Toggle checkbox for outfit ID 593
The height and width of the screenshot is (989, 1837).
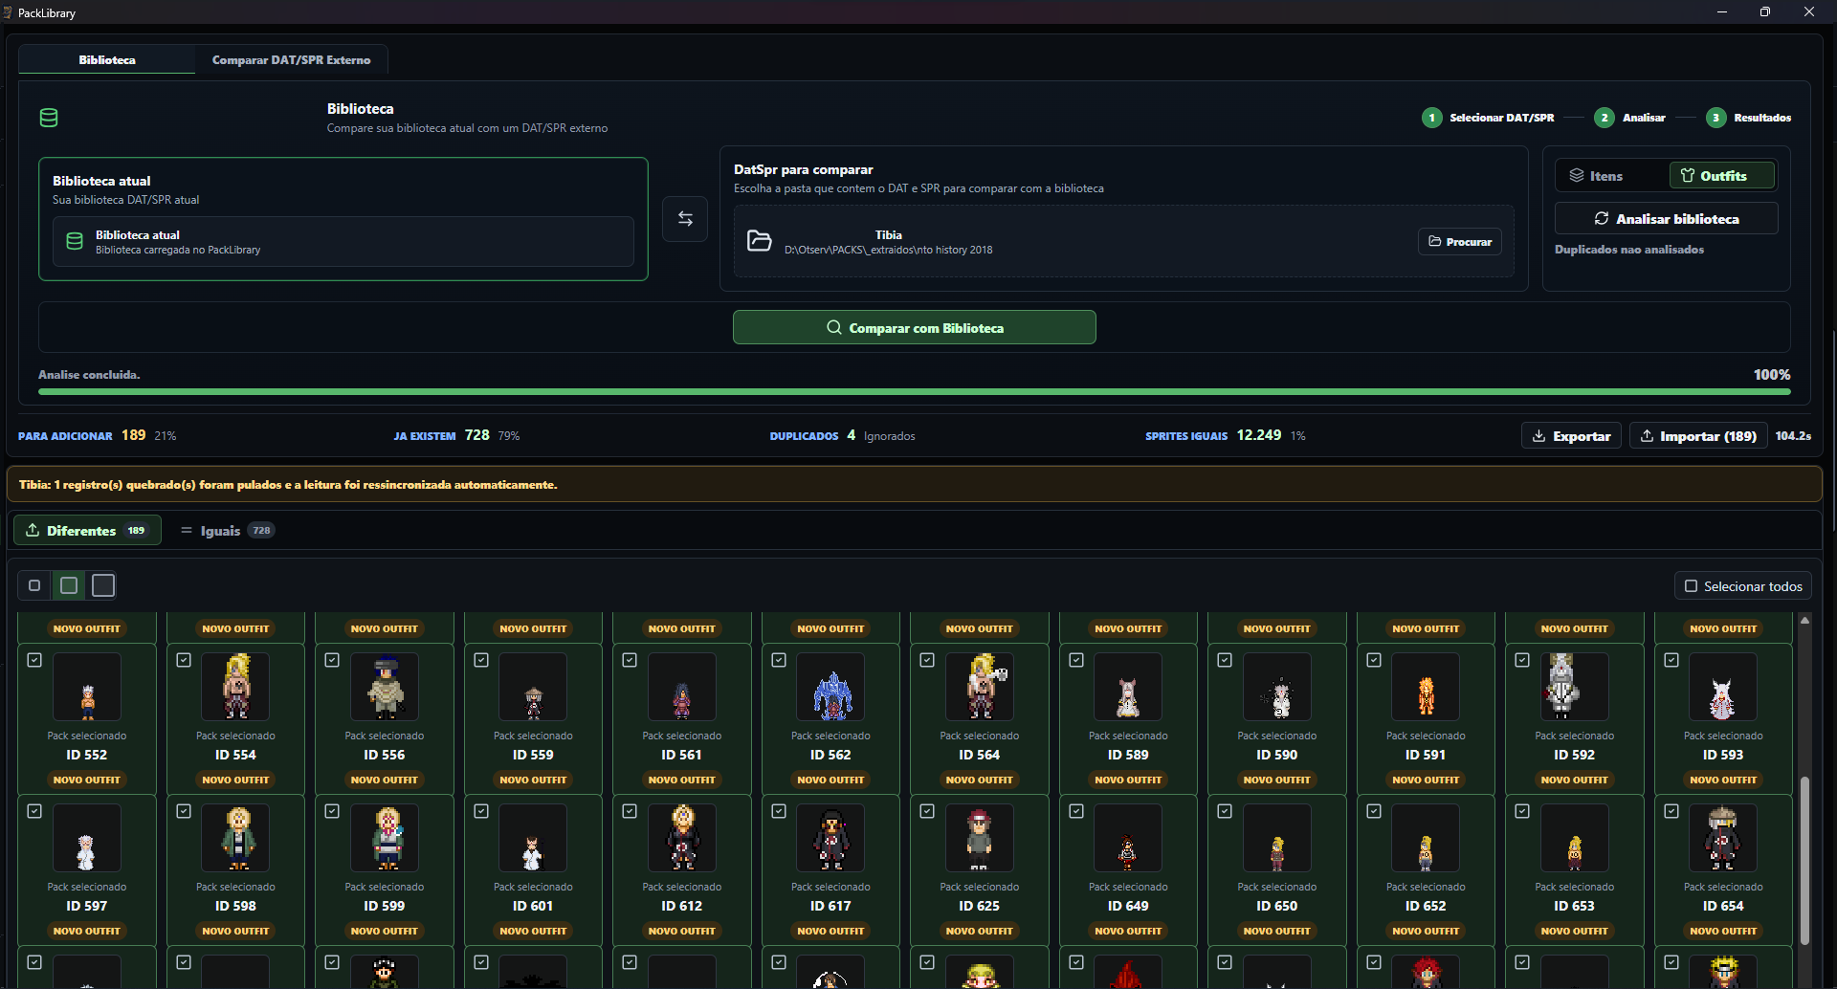(x=1671, y=660)
